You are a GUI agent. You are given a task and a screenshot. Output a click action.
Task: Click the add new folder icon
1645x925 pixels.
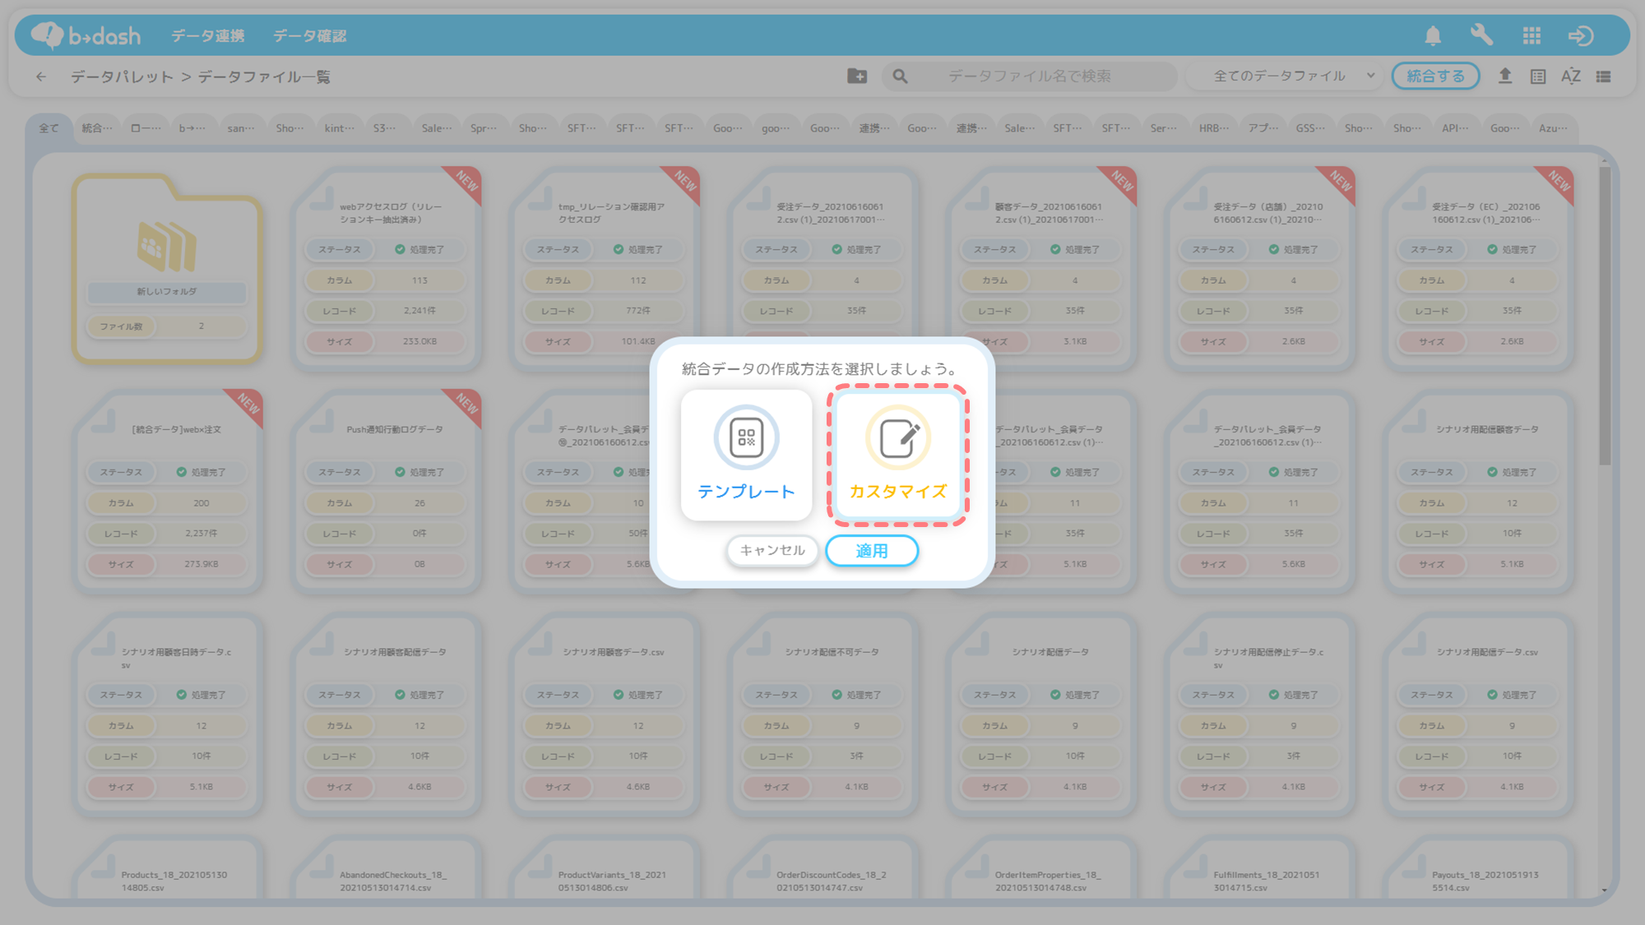(x=857, y=76)
